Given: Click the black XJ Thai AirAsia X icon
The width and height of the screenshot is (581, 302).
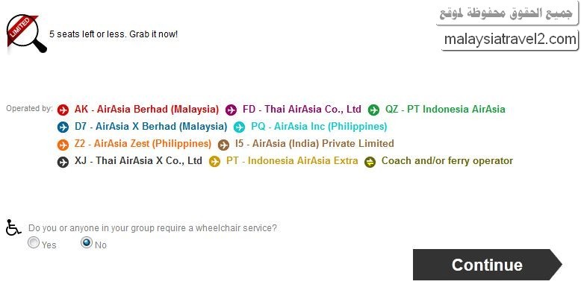Looking at the screenshot, I should [x=63, y=161].
